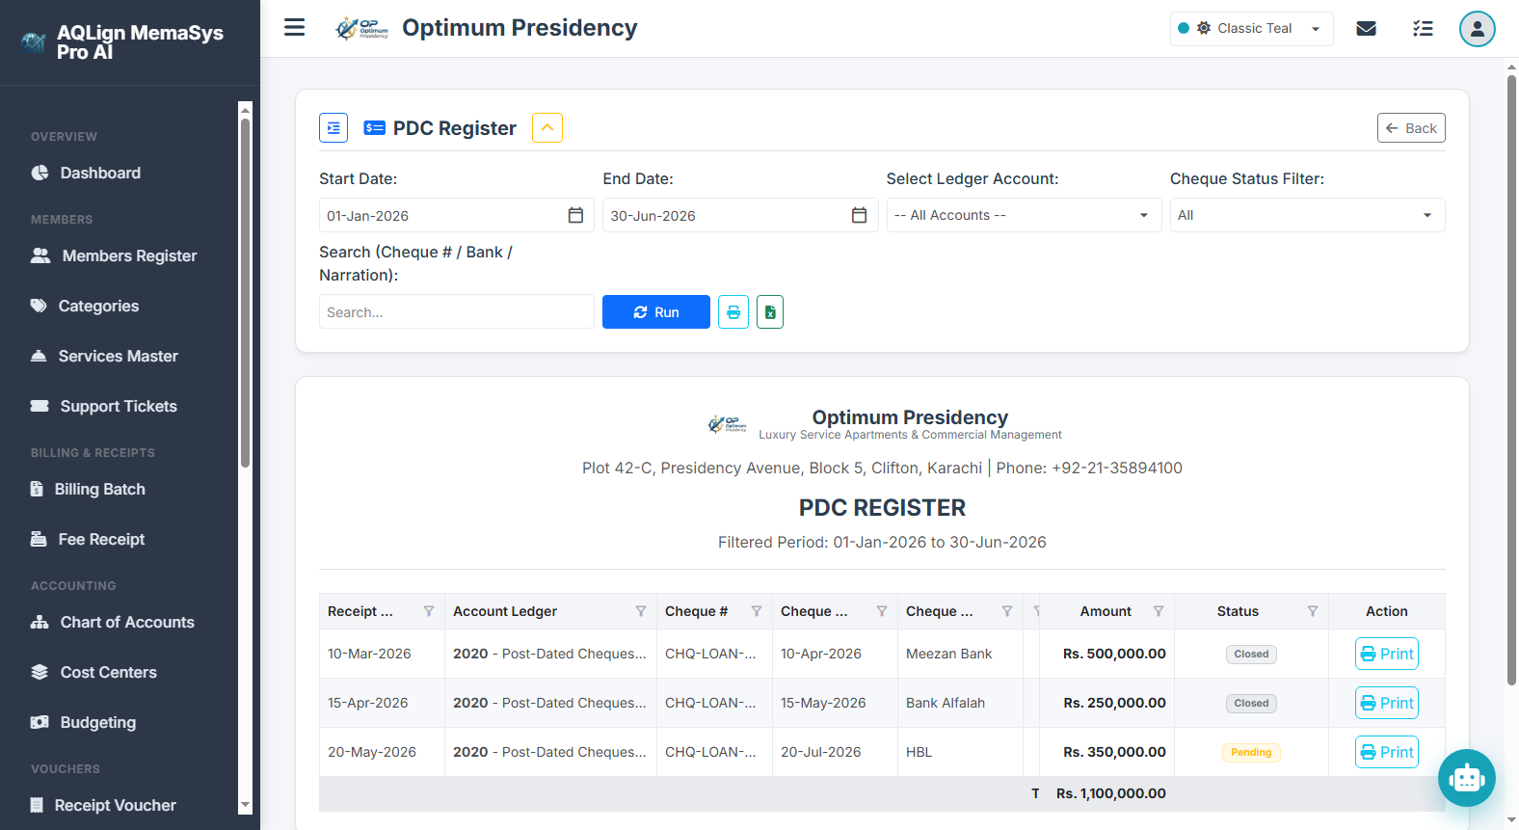Filter the Amount column

1159,611
